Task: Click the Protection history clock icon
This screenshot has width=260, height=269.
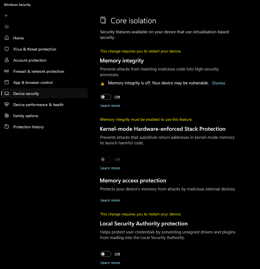Action: [6, 127]
